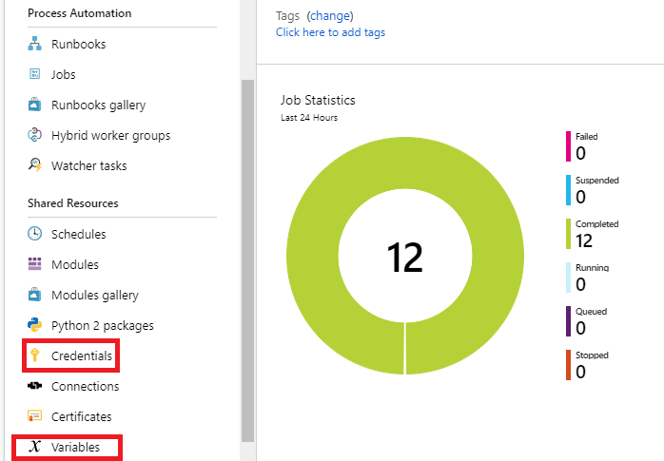664x461 pixels.
Task: Select the Hybrid worker groups icon
Action: (35, 135)
